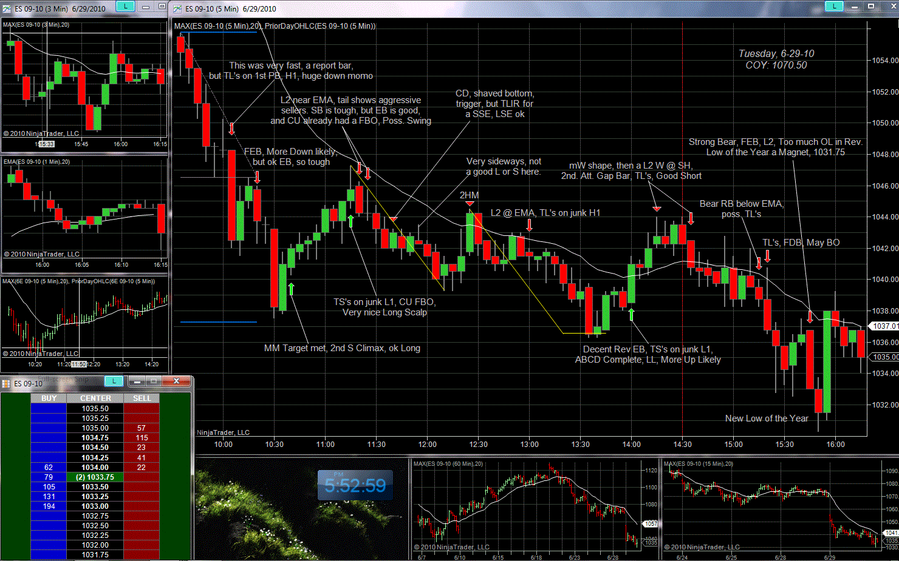Click the 1037.01 price marker on the axis

(885, 326)
